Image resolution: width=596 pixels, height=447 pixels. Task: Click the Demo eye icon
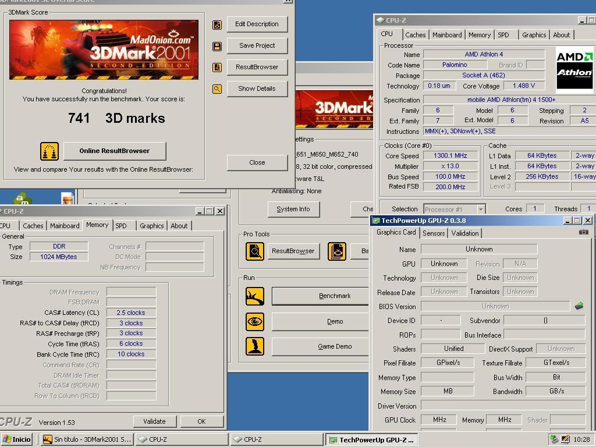click(255, 321)
